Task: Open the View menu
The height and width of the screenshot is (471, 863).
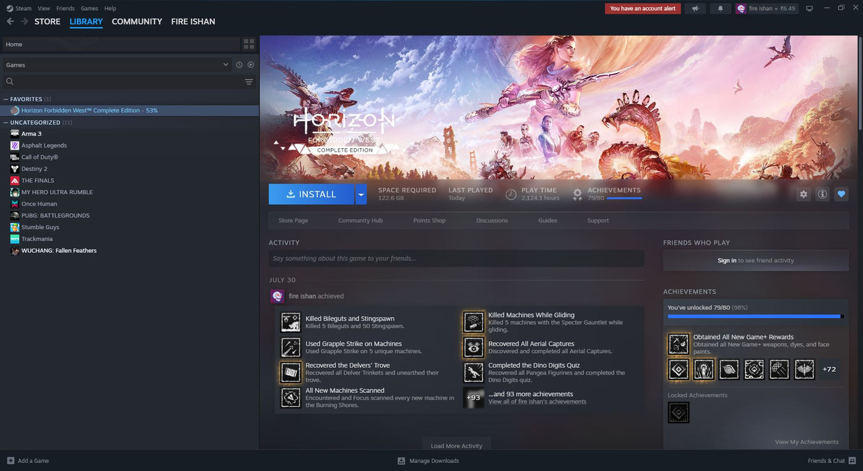Action: 44,9
